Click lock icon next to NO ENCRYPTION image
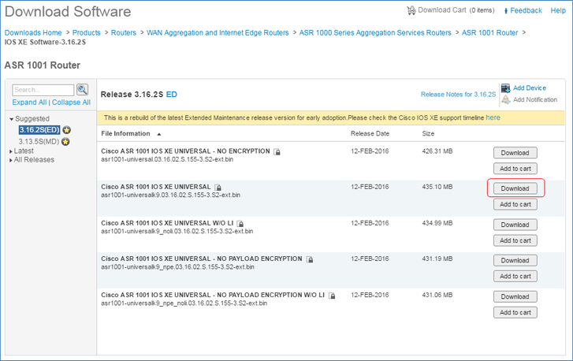 tap(277, 151)
